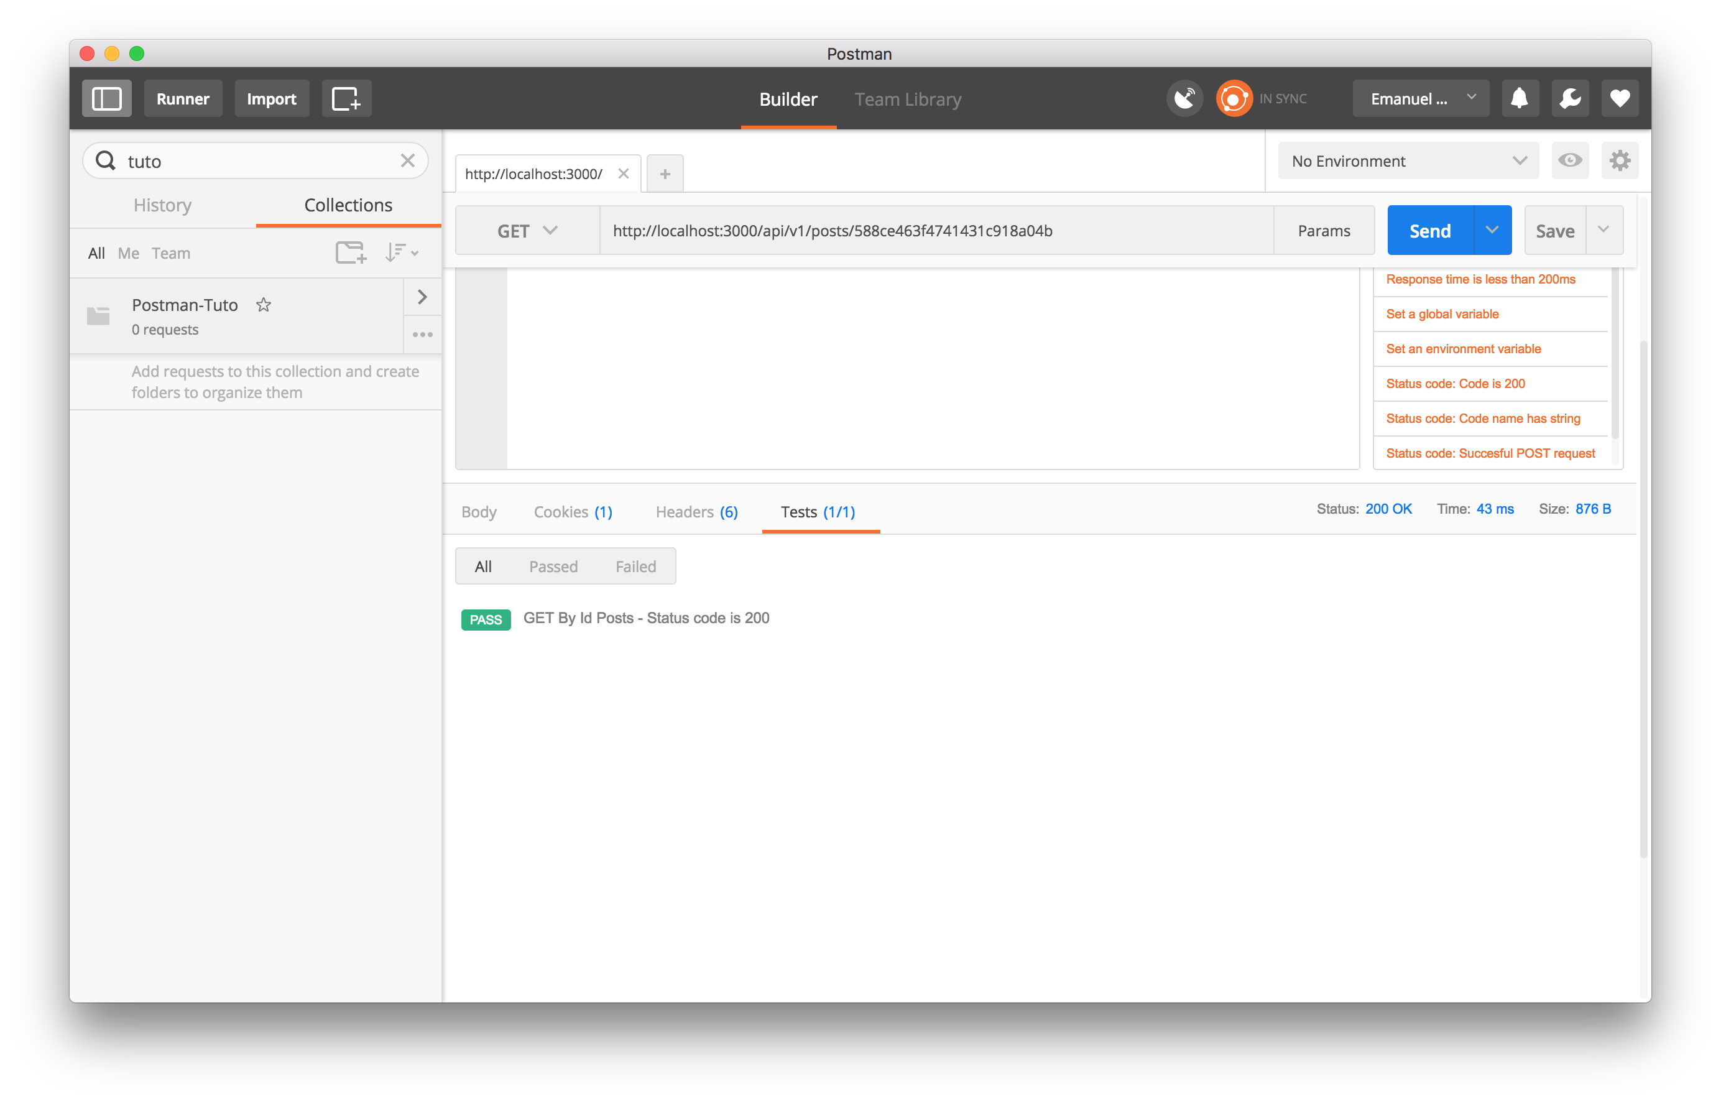Filter collections by Team
This screenshot has height=1102, width=1721.
(171, 252)
